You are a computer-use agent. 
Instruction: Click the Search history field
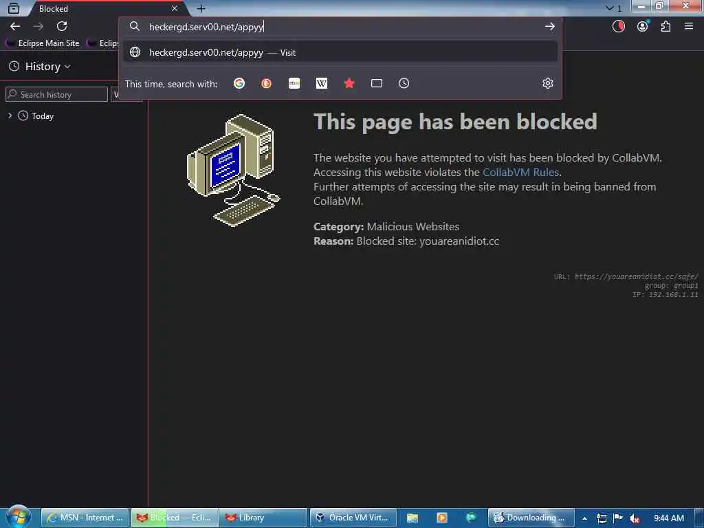[57, 94]
